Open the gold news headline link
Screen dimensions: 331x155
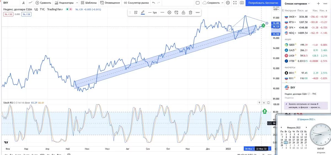pyautogui.click(x=305, y=106)
